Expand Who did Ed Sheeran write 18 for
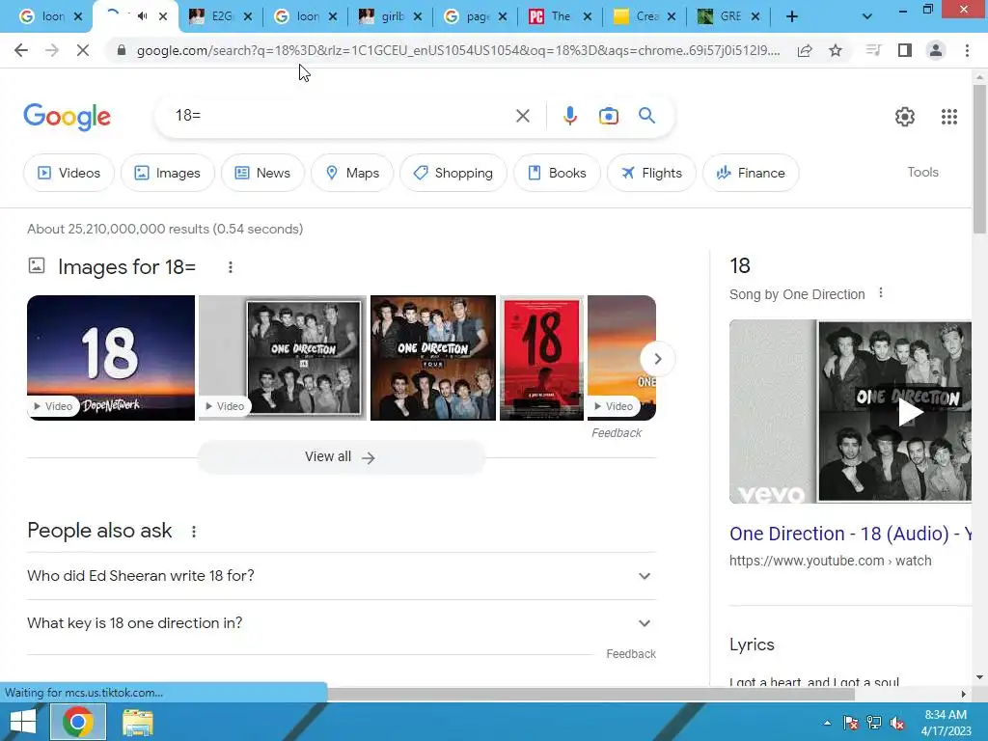Image resolution: width=988 pixels, height=741 pixels. pyautogui.click(x=342, y=576)
